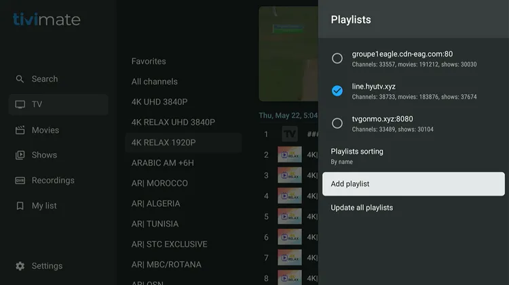Click the 4K Relax logo of channel 6
This screenshot has height=285, width=509.
pyautogui.click(x=290, y=237)
